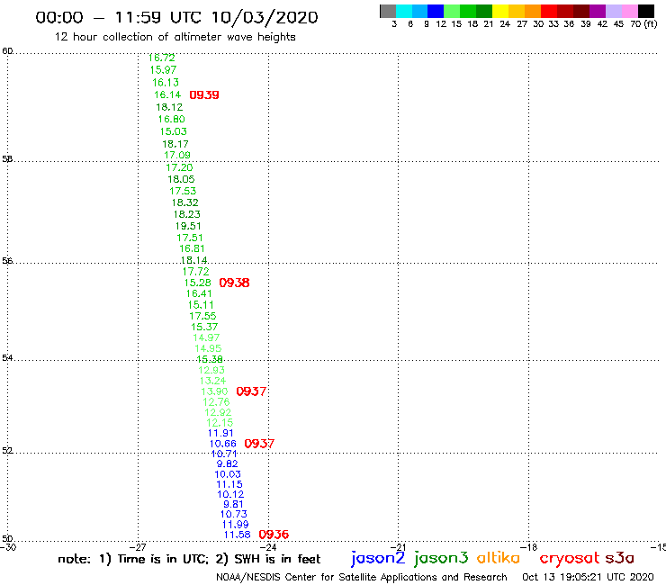Click the -27 longitude axis label
Screen dimensions: 666x585
[138, 547]
